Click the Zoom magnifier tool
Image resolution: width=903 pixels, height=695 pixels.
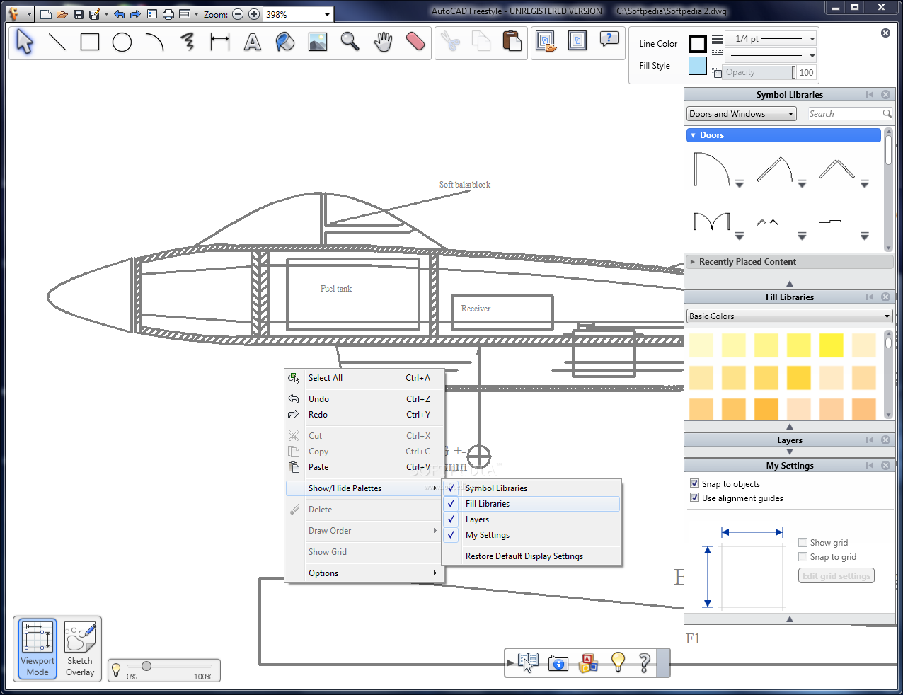[350, 42]
